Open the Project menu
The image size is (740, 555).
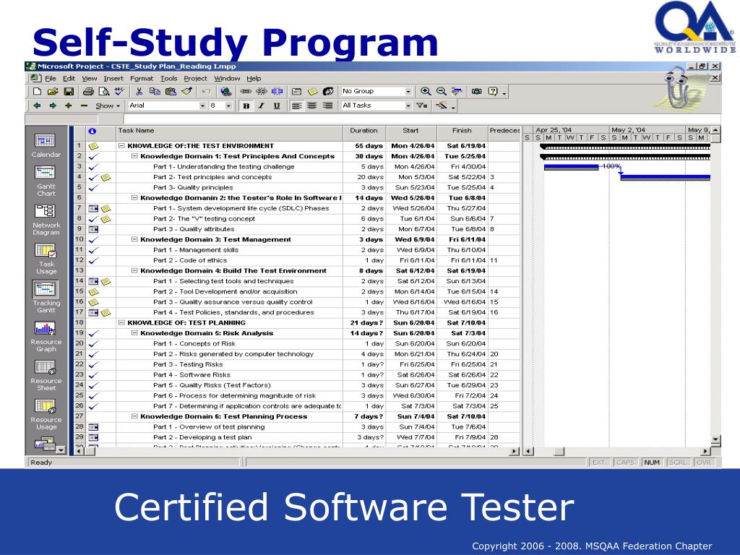tap(195, 78)
